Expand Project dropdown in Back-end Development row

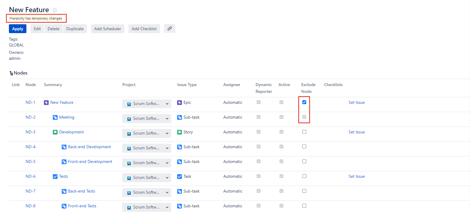(x=147, y=148)
